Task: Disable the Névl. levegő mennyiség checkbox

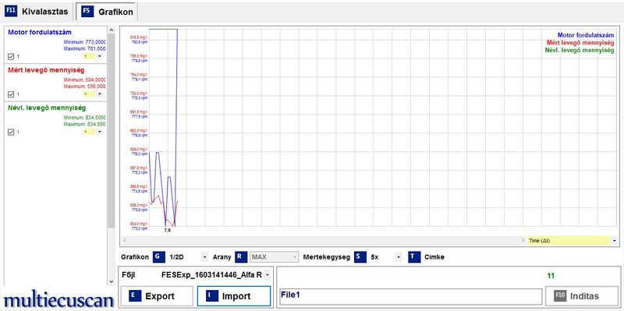Action: (11, 132)
